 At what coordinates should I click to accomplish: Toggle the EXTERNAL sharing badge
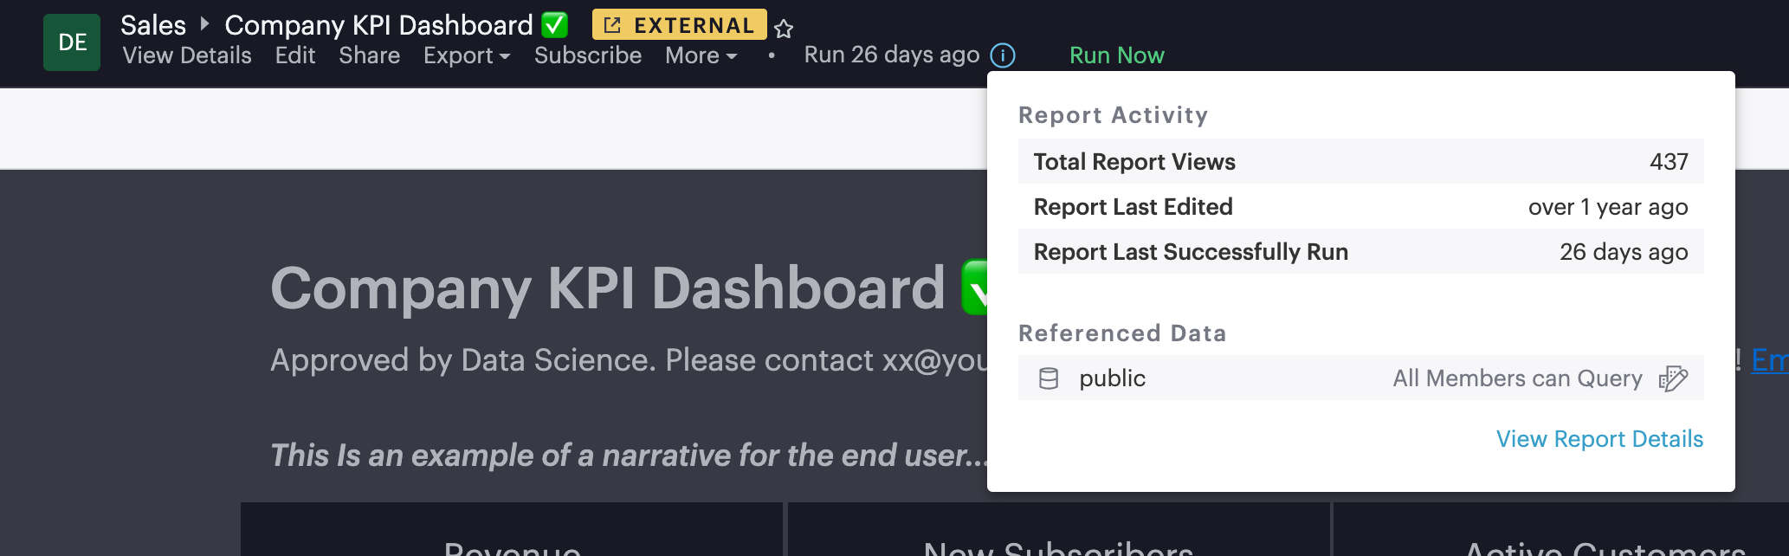680,25
